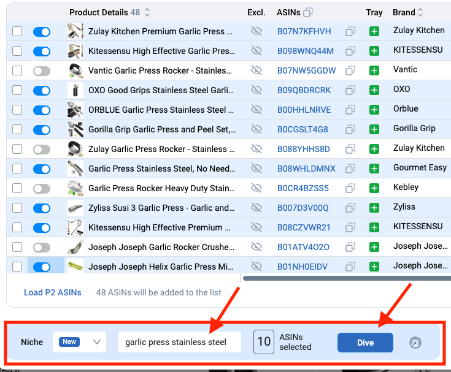451x372 pixels.
Task: Copy all ASINs icon in the ASINs header
Action: click(x=308, y=12)
